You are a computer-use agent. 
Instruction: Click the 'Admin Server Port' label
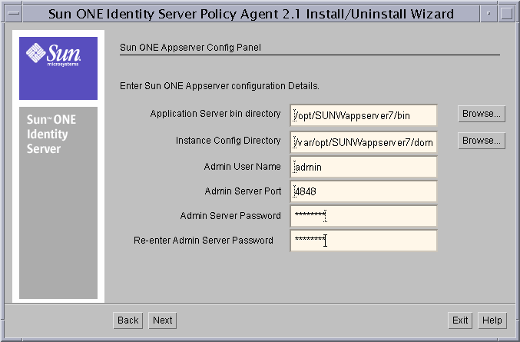pyautogui.click(x=243, y=191)
